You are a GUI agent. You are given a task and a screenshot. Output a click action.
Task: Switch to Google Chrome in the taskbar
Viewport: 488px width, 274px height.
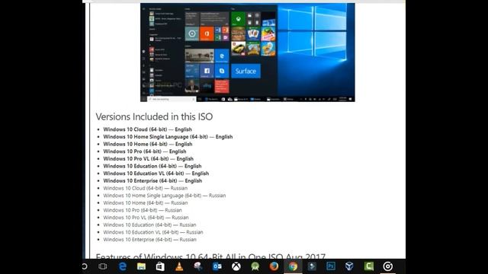click(x=293, y=266)
